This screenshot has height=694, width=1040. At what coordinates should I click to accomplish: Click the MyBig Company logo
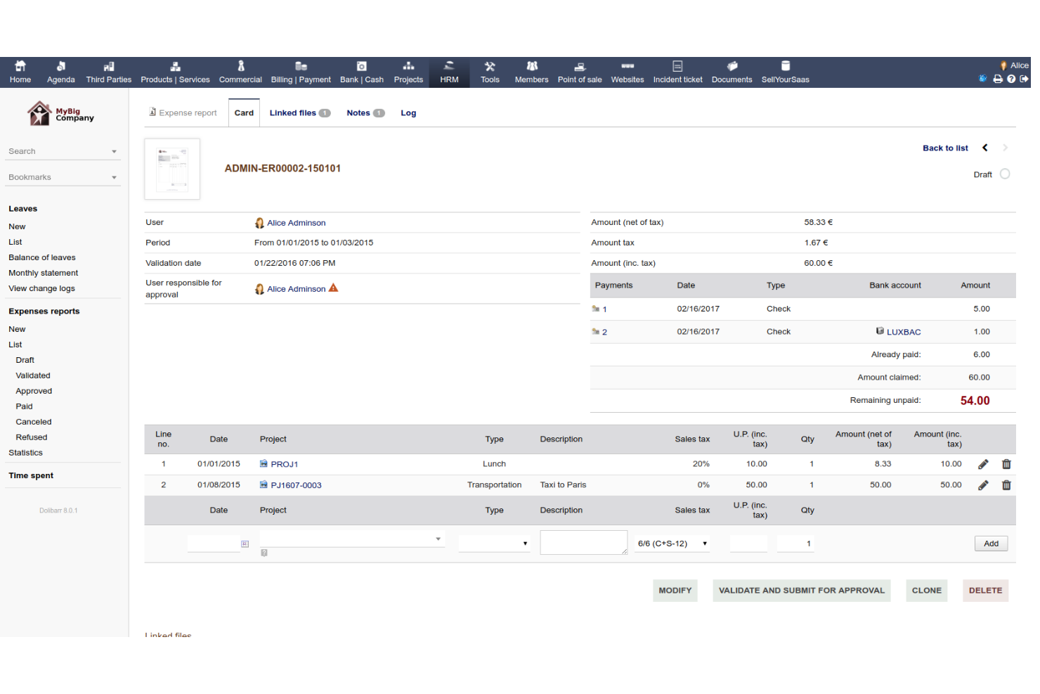61,113
